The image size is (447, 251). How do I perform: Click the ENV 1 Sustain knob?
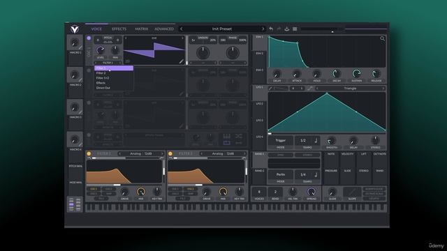[x=356, y=74]
